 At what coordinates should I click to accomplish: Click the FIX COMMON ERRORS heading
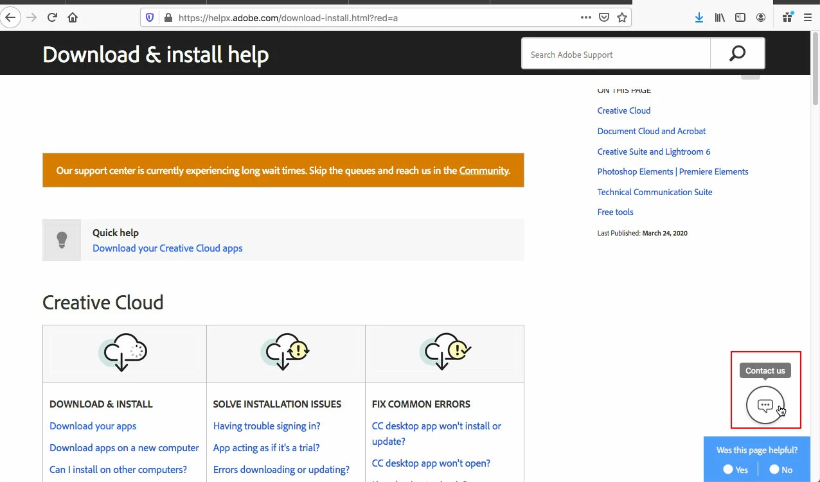[x=421, y=404]
